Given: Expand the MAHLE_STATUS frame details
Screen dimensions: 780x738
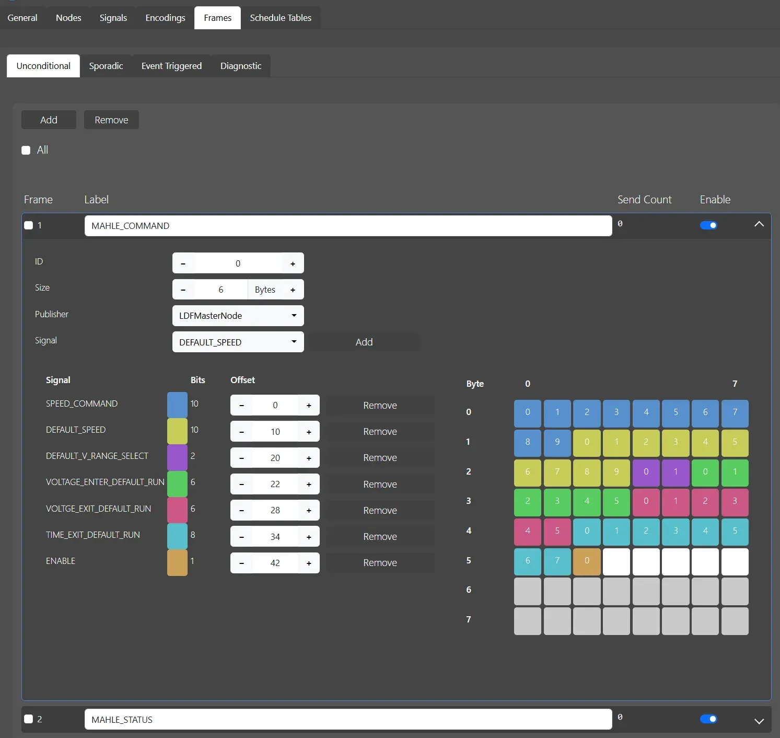Looking at the screenshot, I should pyautogui.click(x=759, y=721).
